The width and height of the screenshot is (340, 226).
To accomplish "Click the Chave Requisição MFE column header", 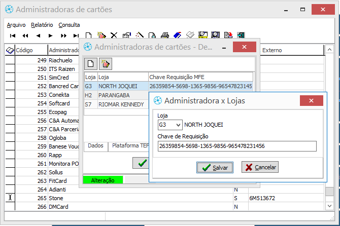I will (200, 77).
